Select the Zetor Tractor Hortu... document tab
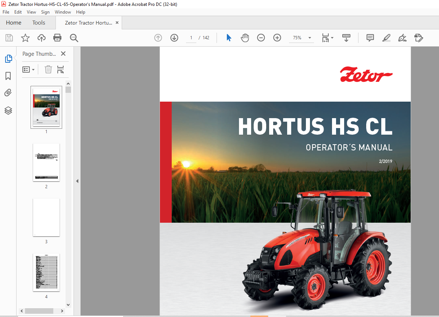The width and height of the screenshot is (439, 317). click(x=89, y=23)
